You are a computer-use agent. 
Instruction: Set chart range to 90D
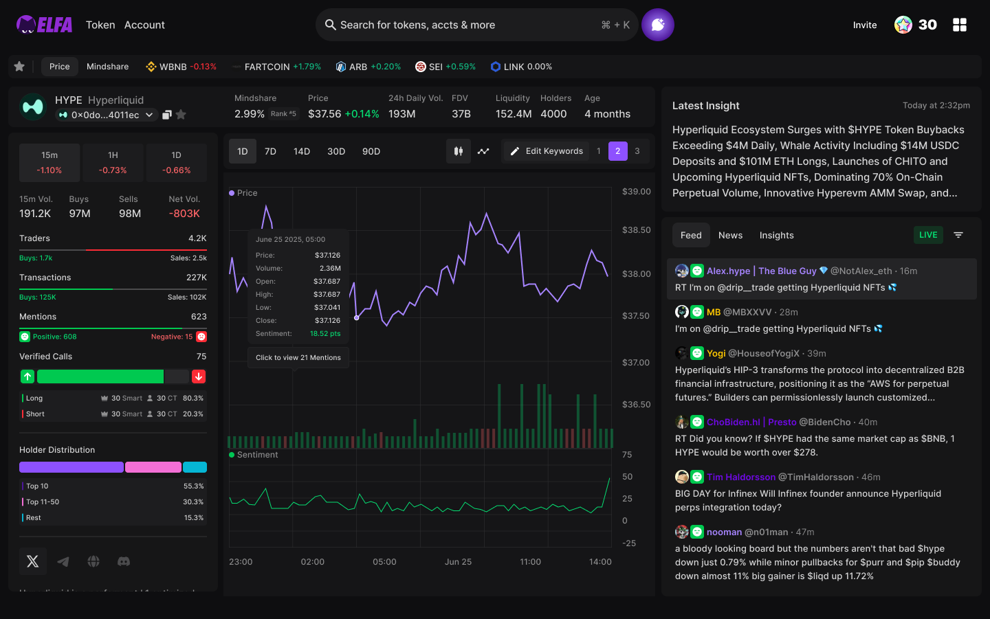click(x=371, y=151)
